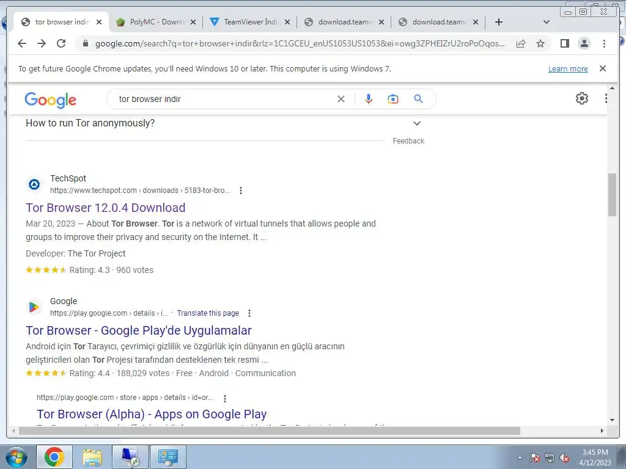Viewport: 626px width, 469px height.
Task: Open Chrome's three-dot menu
Action: [x=604, y=43]
